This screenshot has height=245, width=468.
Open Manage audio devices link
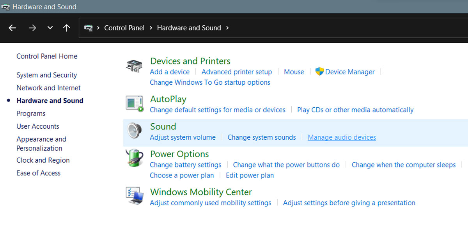[342, 137]
